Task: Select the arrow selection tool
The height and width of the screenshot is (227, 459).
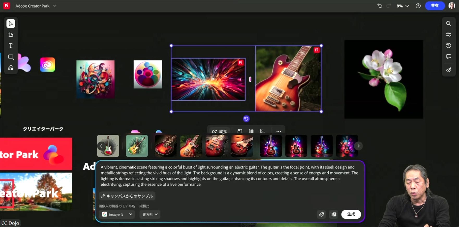Action: (11, 24)
